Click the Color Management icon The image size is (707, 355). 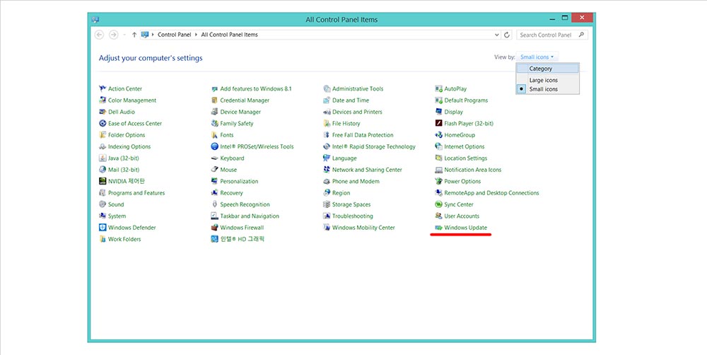(x=103, y=100)
